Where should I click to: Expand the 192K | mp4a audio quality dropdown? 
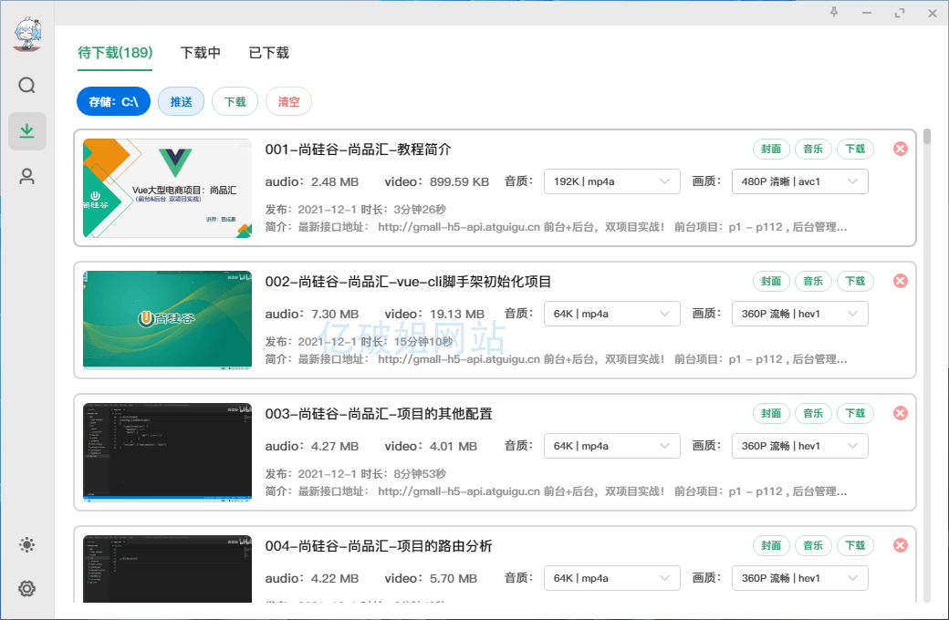click(611, 181)
